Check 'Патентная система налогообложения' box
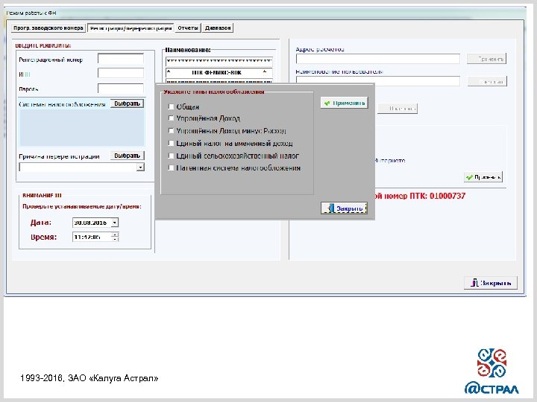 coord(171,167)
